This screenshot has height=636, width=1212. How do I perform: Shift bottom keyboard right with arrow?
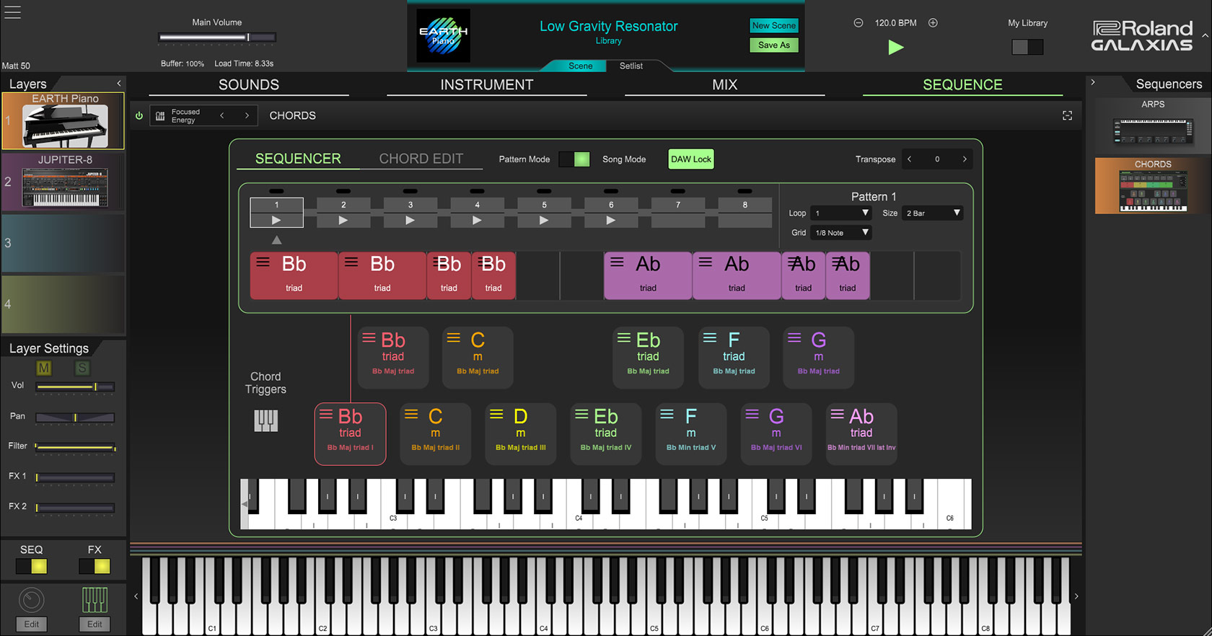click(1076, 596)
